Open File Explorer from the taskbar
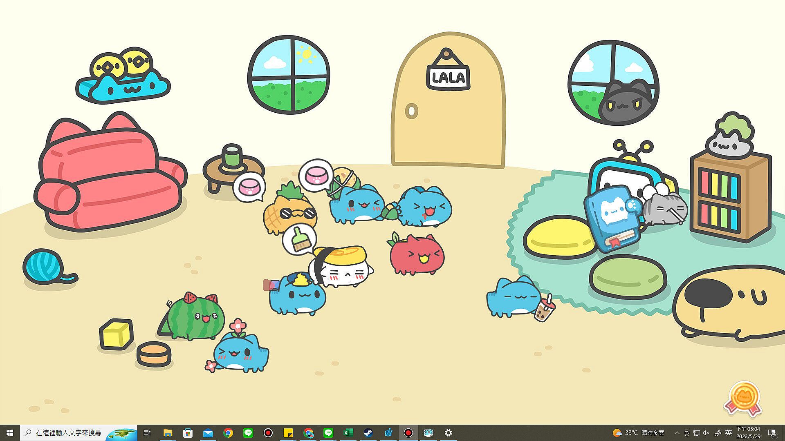 point(168,433)
